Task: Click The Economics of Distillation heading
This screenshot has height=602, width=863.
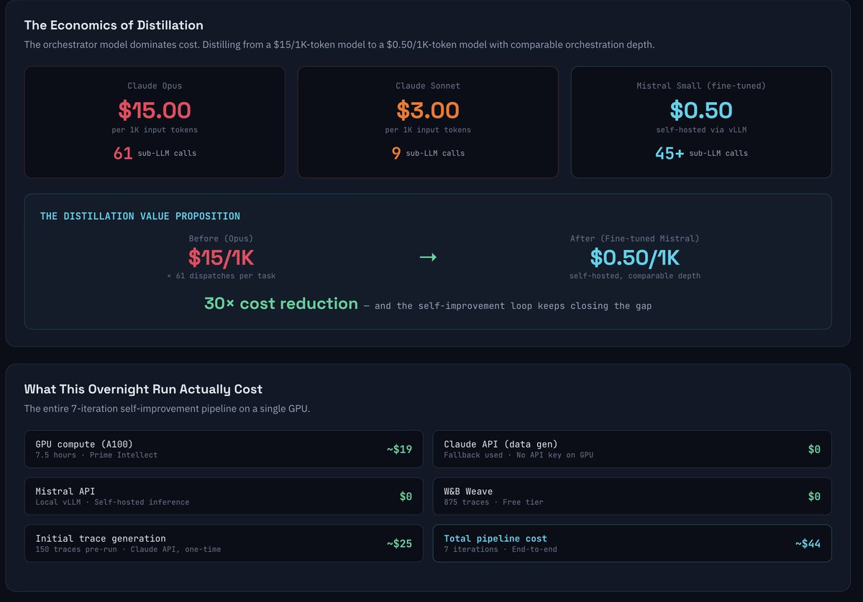Action: (114, 25)
